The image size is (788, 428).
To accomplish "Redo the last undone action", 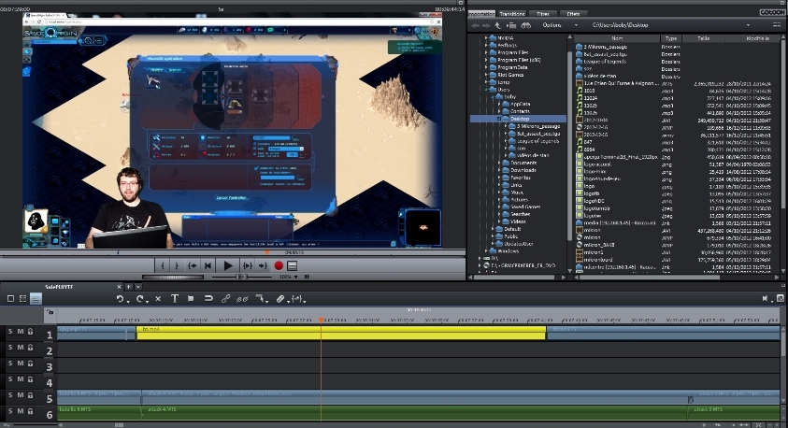I will (x=139, y=299).
